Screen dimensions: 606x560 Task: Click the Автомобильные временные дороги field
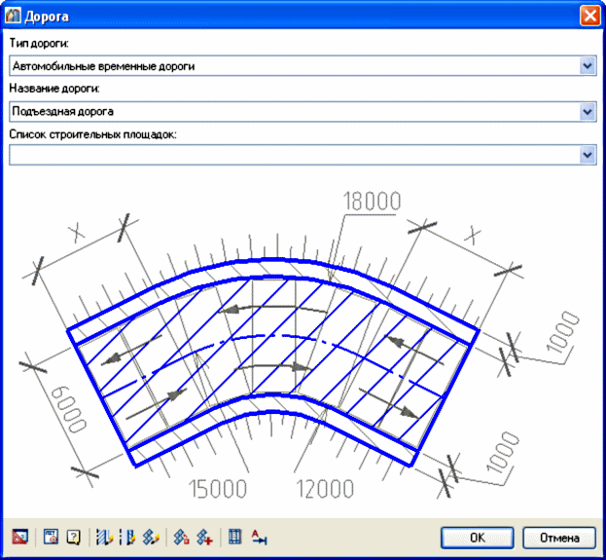[x=303, y=66]
